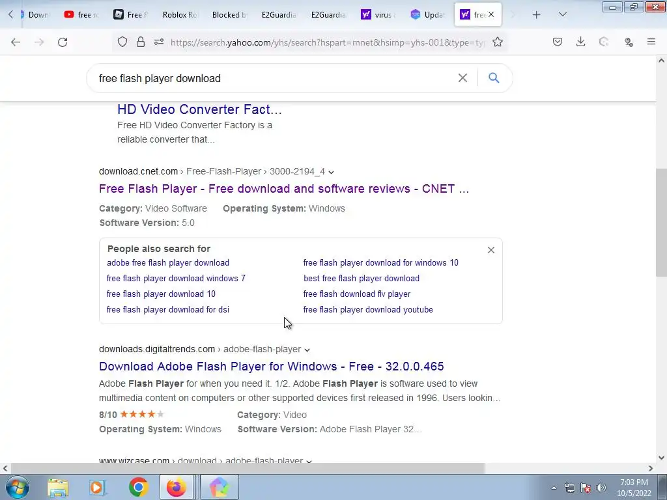This screenshot has height=500, width=667.
Task: Open the Firefox application menu
Action: click(651, 42)
